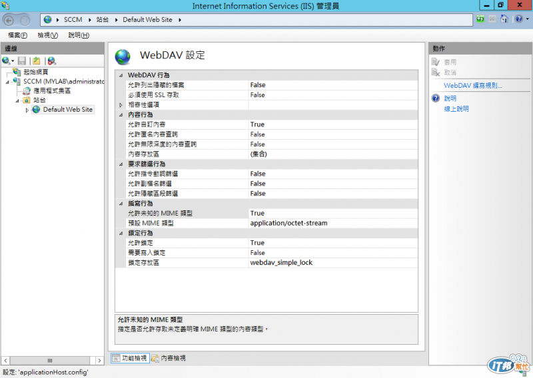Select the 允許鎖定 property row label
The height and width of the screenshot is (378, 533).
pyautogui.click(x=141, y=243)
